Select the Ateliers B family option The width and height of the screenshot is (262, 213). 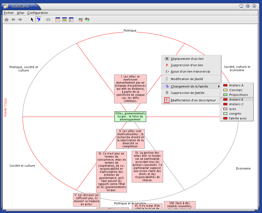click(236, 99)
